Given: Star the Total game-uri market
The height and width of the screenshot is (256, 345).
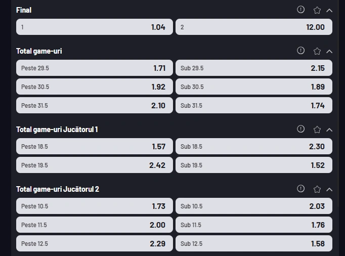Looking at the screenshot, I should point(317,51).
